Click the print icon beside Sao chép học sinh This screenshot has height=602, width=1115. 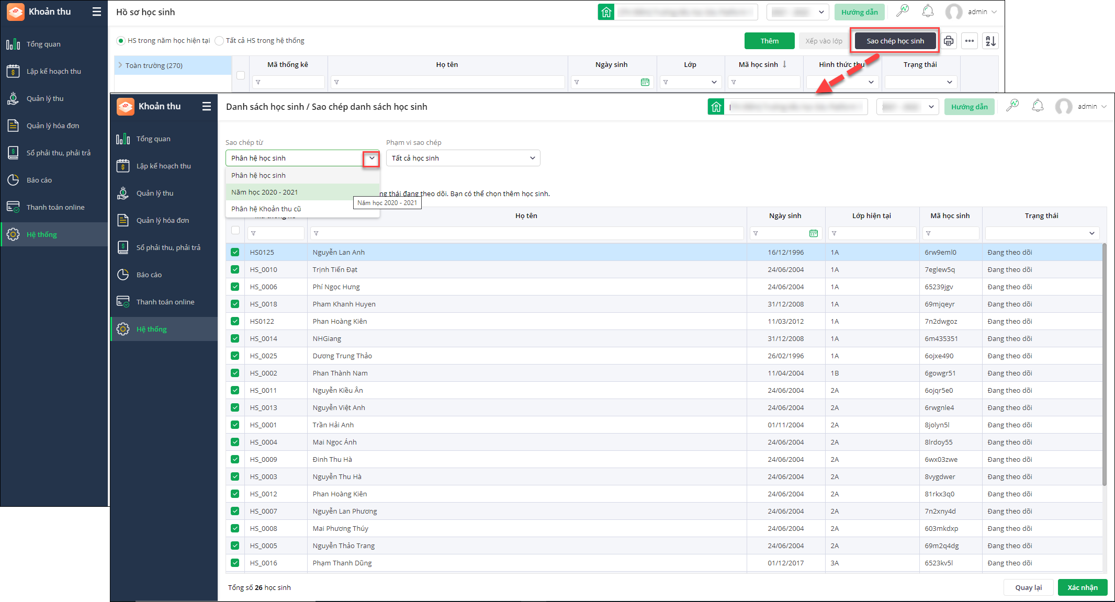(x=949, y=41)
